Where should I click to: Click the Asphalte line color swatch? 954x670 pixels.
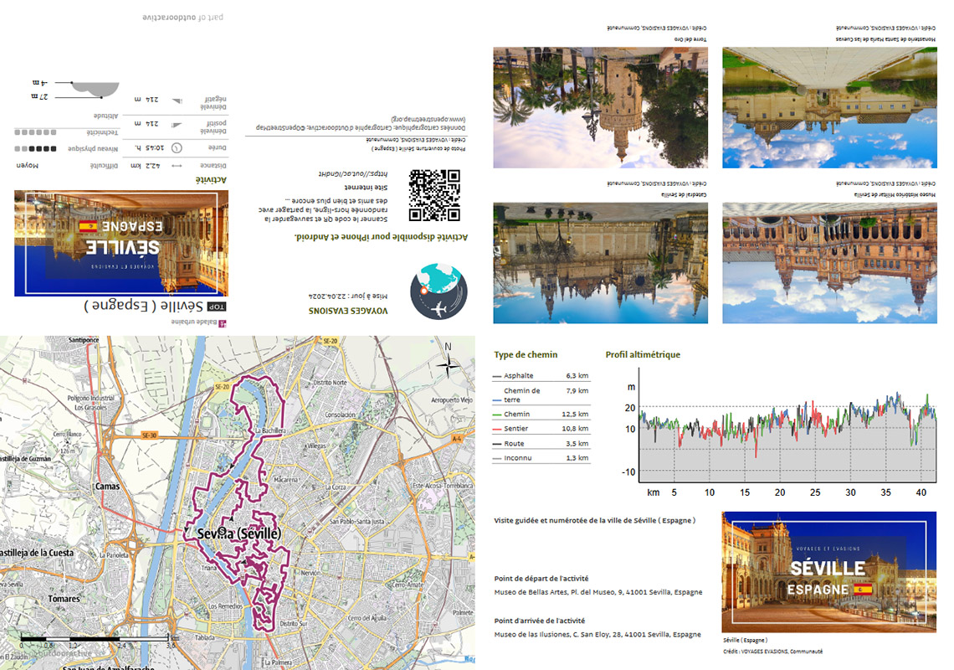click(497, 376)
